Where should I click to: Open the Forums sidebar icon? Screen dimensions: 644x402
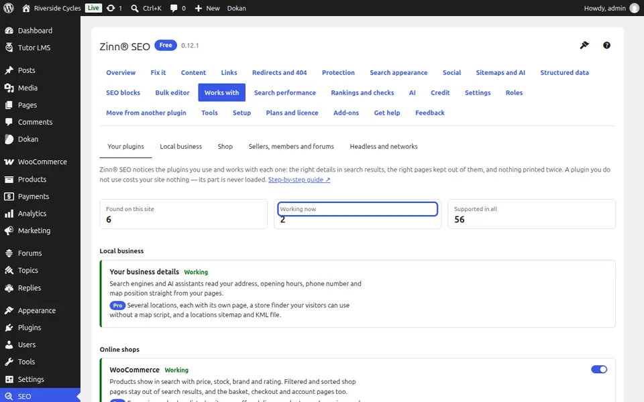coord(9,253)
